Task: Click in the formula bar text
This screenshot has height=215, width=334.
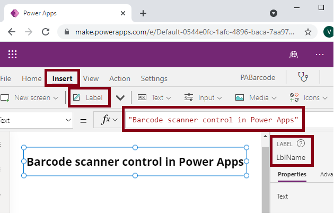Action: [x=213, y=120]
